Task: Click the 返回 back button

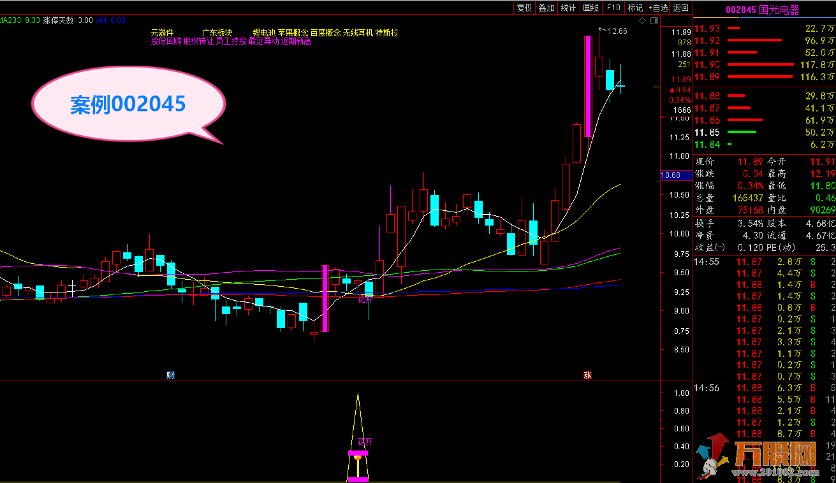Action: coord(681,8)
